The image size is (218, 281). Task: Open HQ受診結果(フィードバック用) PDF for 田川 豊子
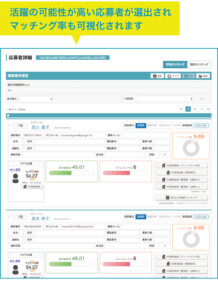point(182,165)
